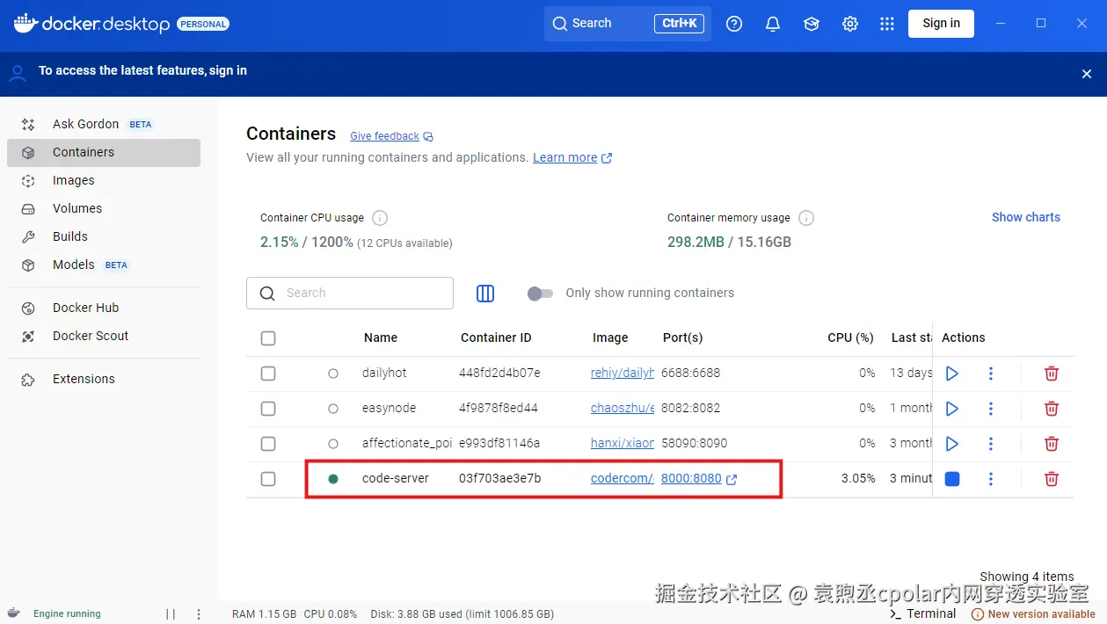This screenshot has height=624, width=1107.
Task: Delete the dailyhot container
Action: click(x=1051, y=374)
